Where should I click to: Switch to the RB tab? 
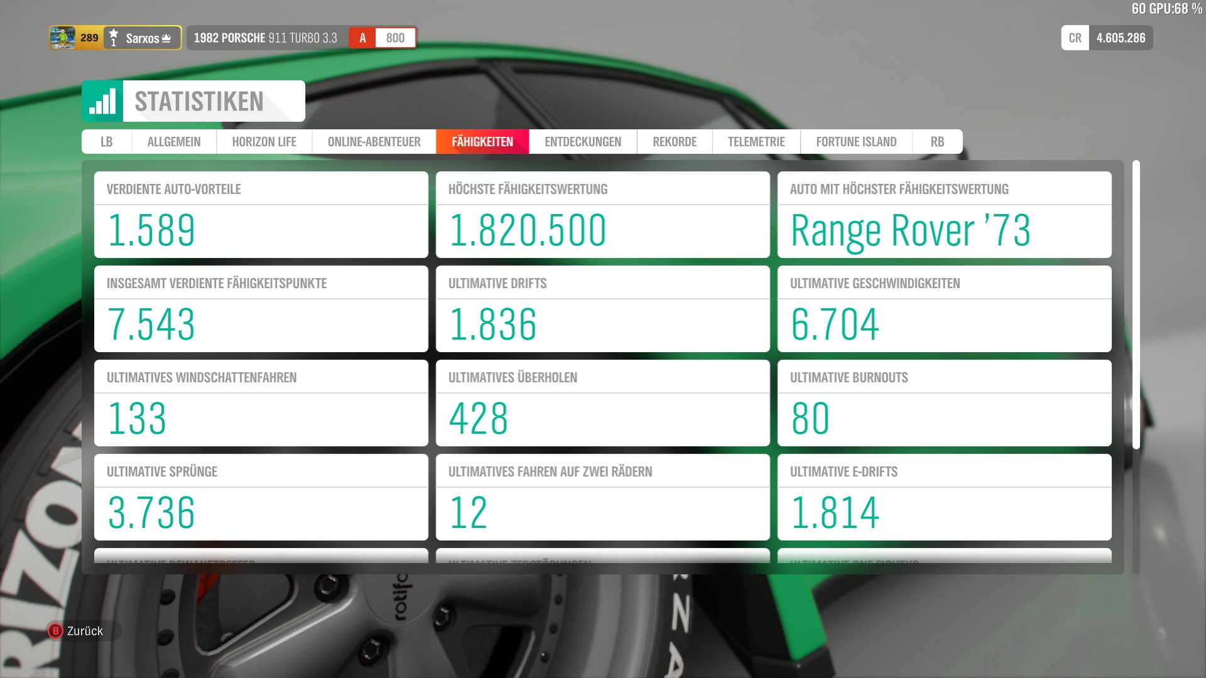click(x=937, y=142)
